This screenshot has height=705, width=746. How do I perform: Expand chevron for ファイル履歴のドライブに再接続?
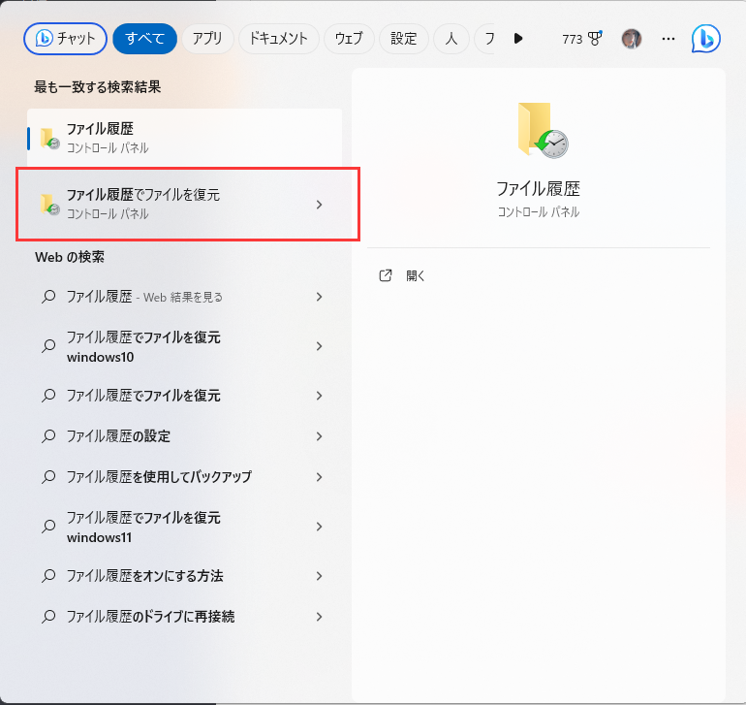click(319, 617)
